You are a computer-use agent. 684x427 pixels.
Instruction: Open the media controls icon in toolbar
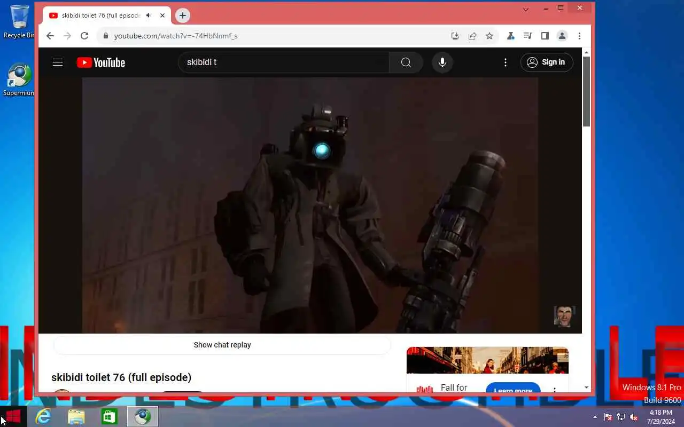[x=527, y=36]
